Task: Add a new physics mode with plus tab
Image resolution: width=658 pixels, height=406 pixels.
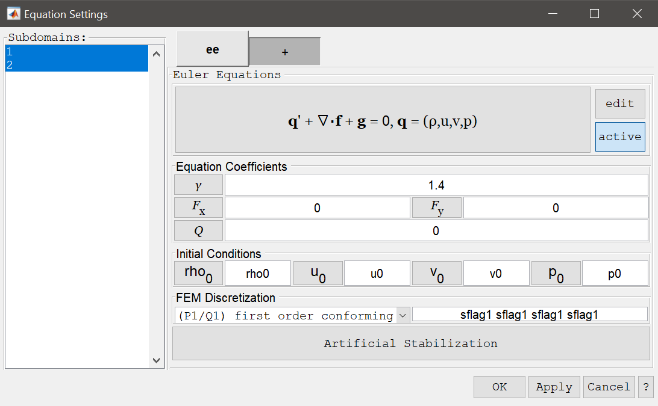Action: click(x=285, y=52)
